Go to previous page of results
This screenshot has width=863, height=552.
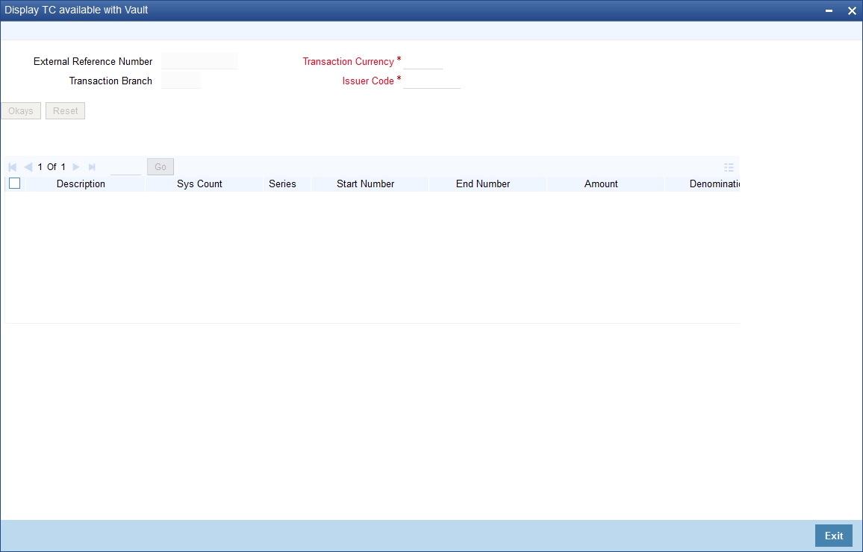point(28,166)
